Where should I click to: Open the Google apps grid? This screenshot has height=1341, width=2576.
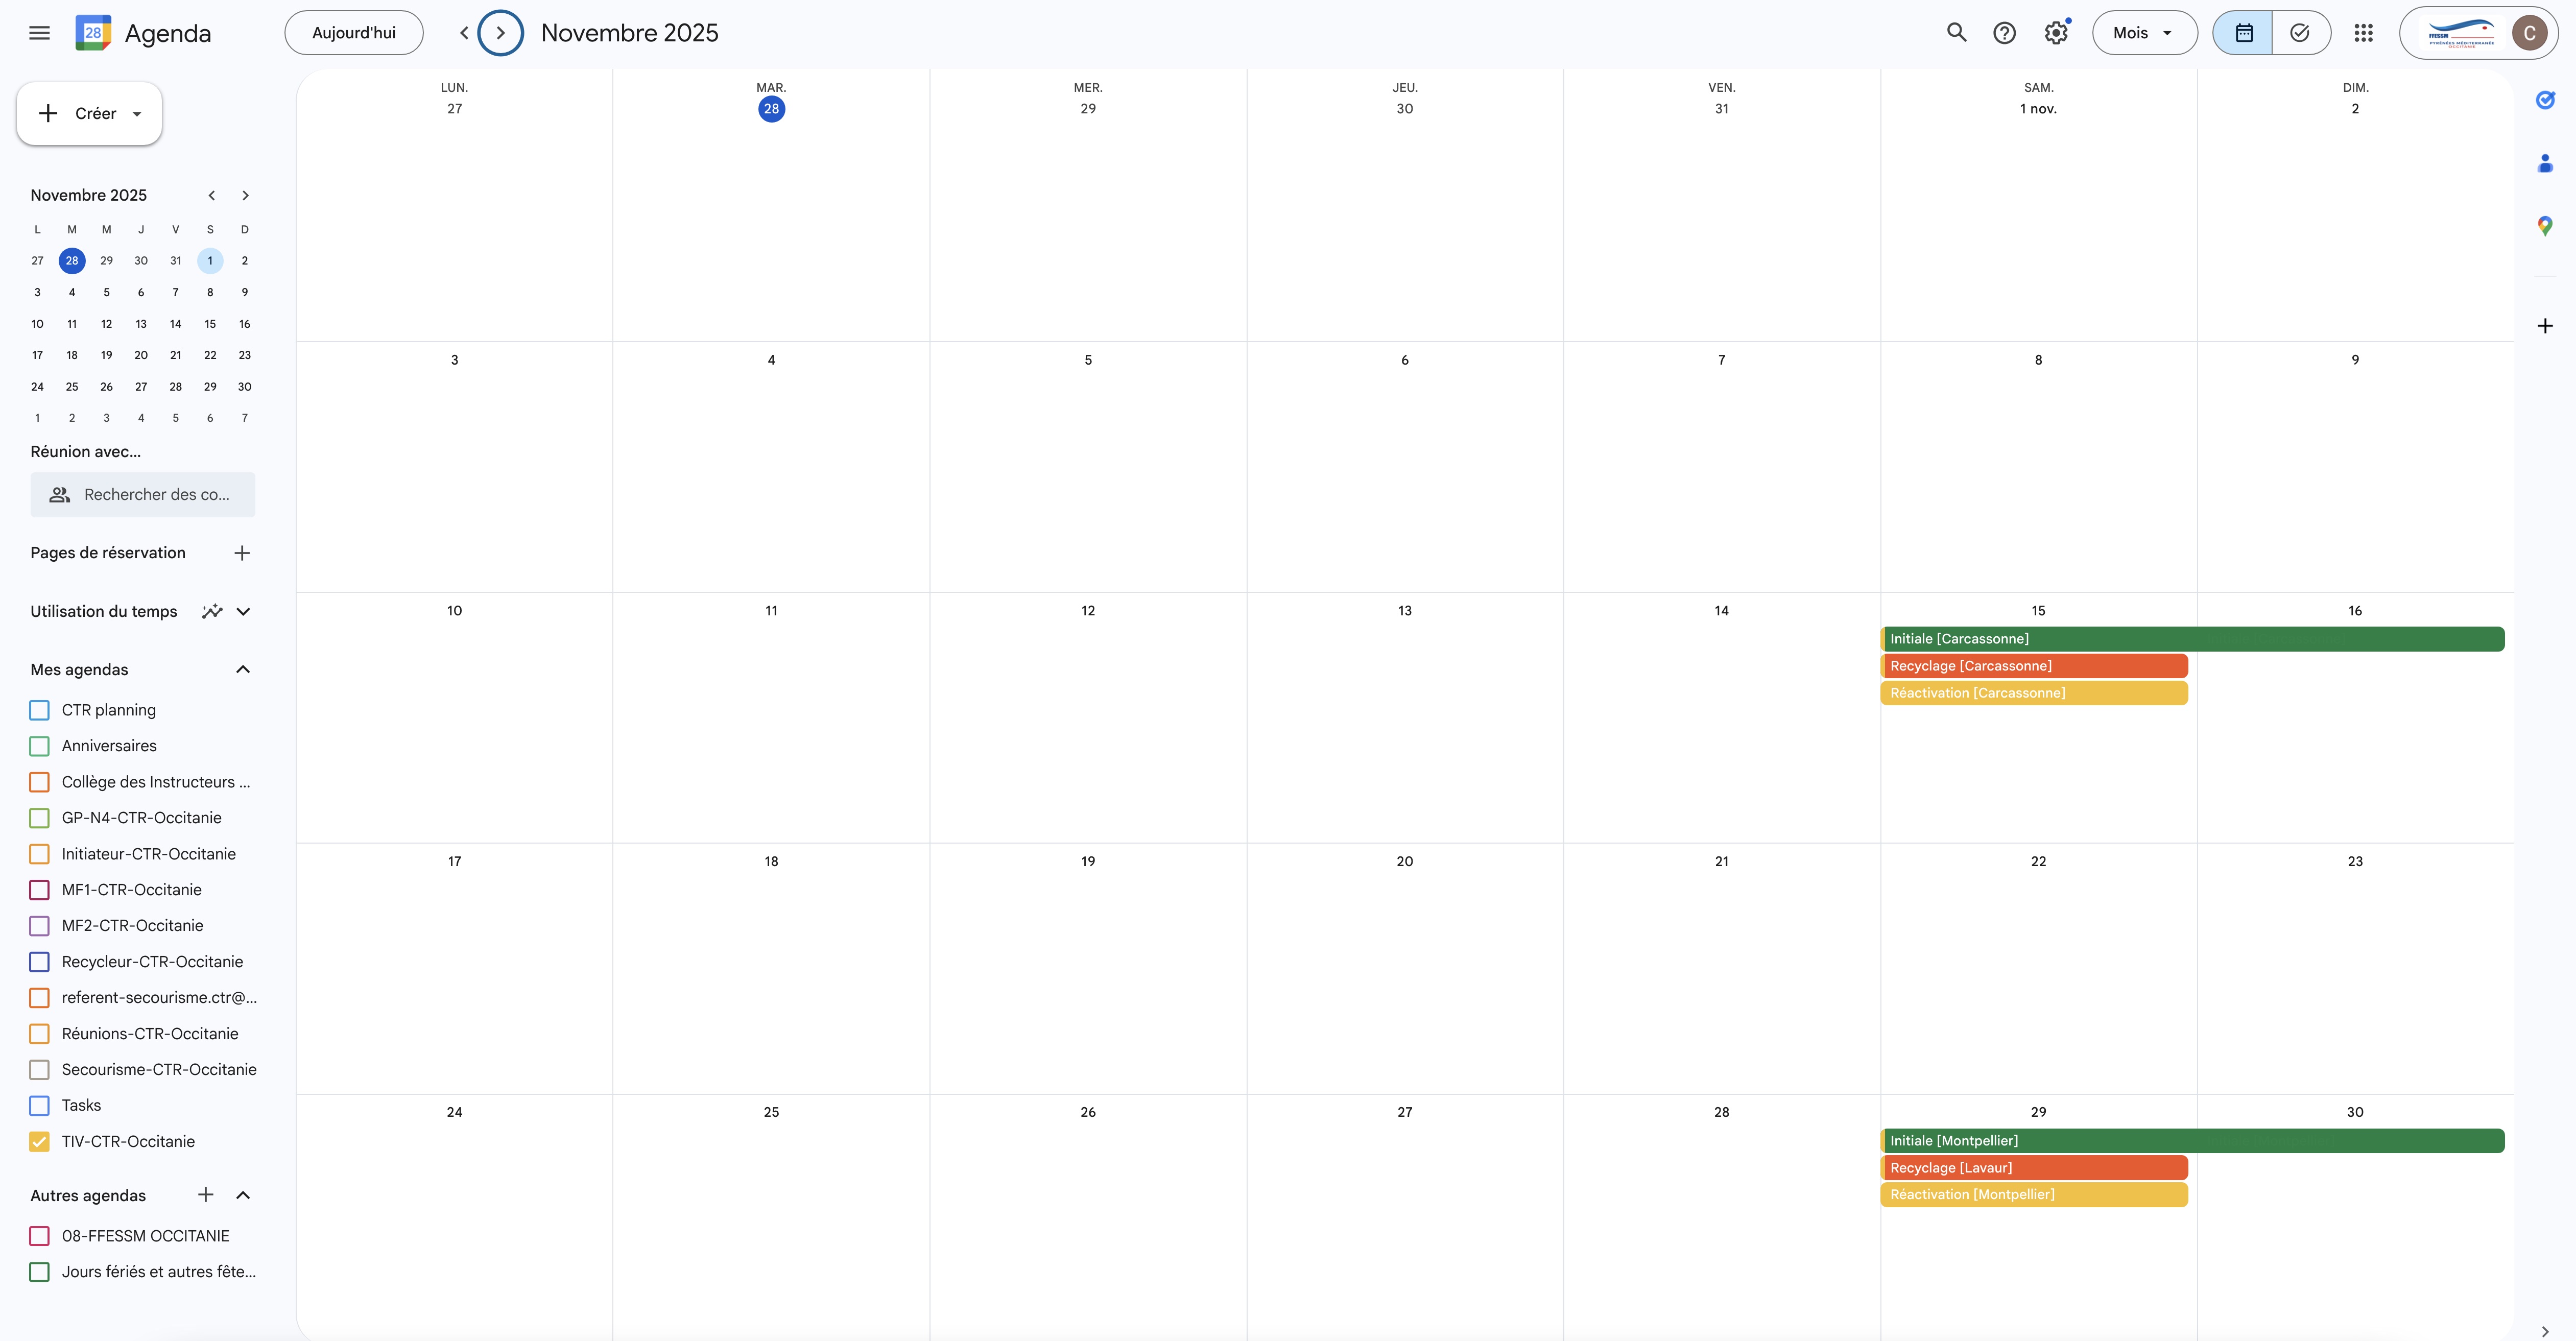[x=2363, y=33]
